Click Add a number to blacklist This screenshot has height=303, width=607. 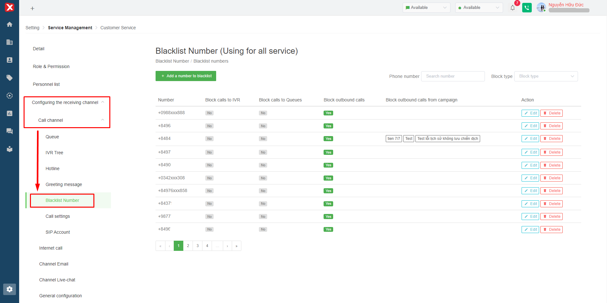click(x=186, y=76)
